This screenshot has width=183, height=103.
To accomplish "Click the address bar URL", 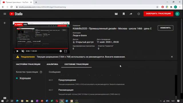I will point(42,7).
